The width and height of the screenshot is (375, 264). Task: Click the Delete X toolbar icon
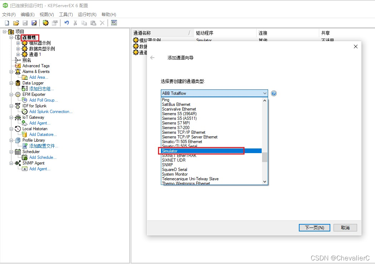pyautogui.click(x=102, y=23)
